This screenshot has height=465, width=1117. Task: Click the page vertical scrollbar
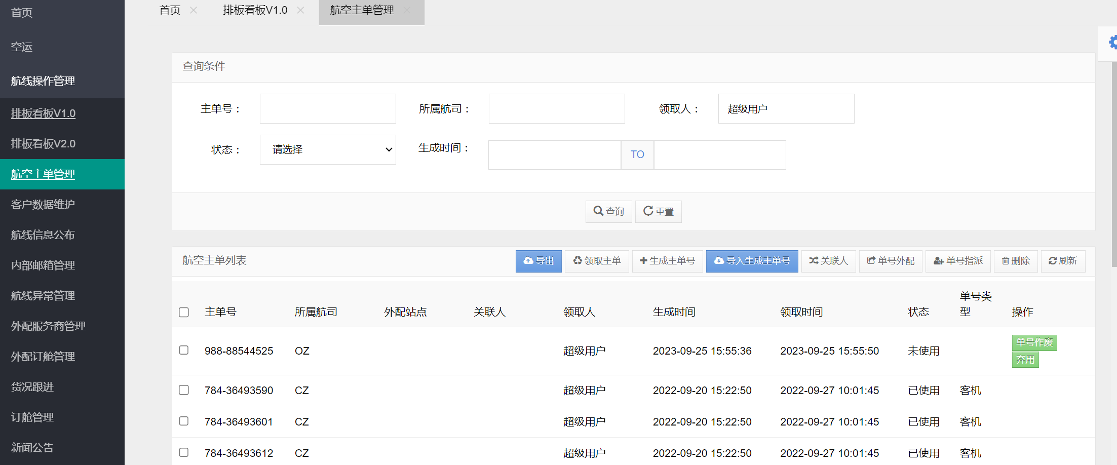[x=1114, y=165]
